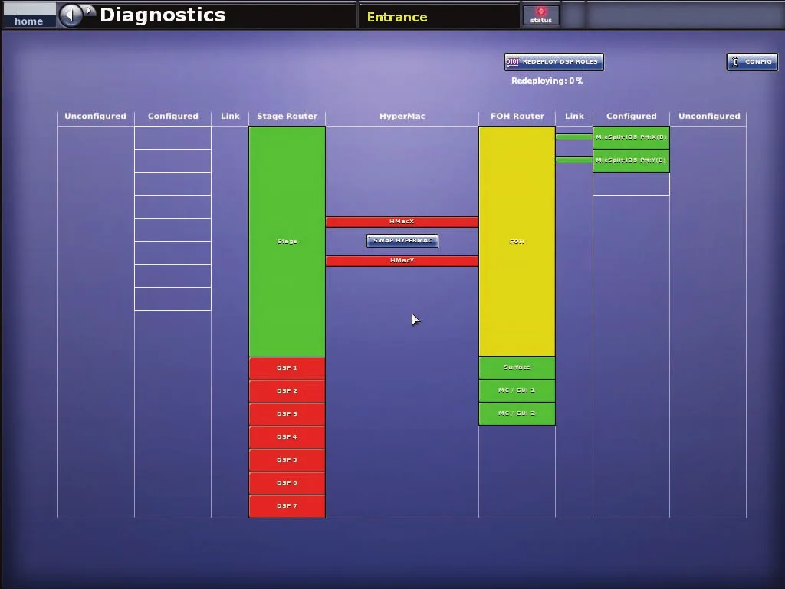Viewport: 785px width, 589px height.
Task: Click the Stage Router column header
Action: coord(287,117)
